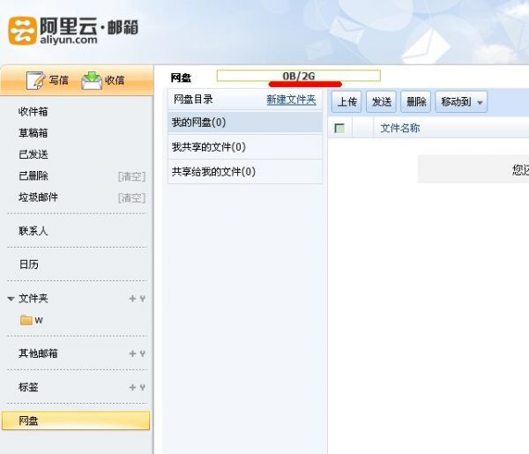Open 收件箱 in the sidebar
The image size is (529, 454).
[x=34, y=111]
